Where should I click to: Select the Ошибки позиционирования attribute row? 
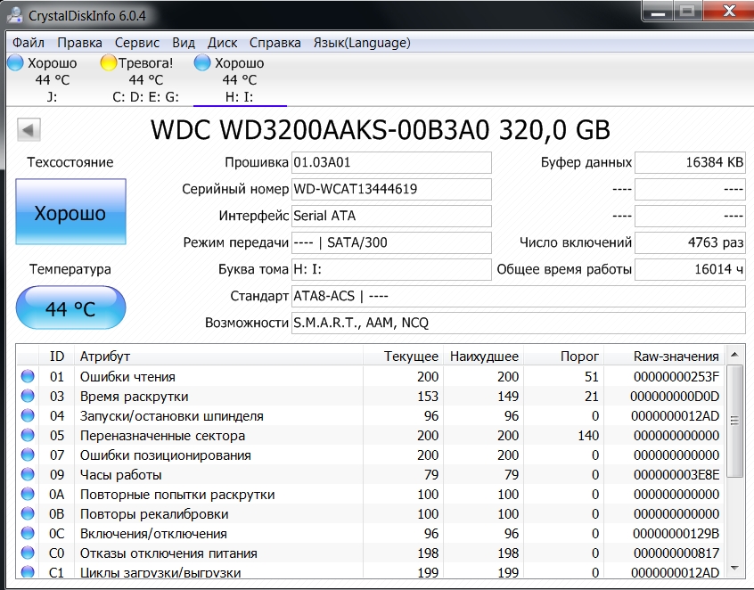[x=372, y=455]
